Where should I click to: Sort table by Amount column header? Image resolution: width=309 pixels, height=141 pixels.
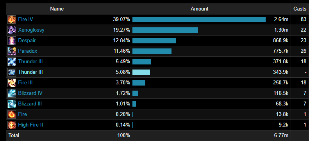point(200,9)
